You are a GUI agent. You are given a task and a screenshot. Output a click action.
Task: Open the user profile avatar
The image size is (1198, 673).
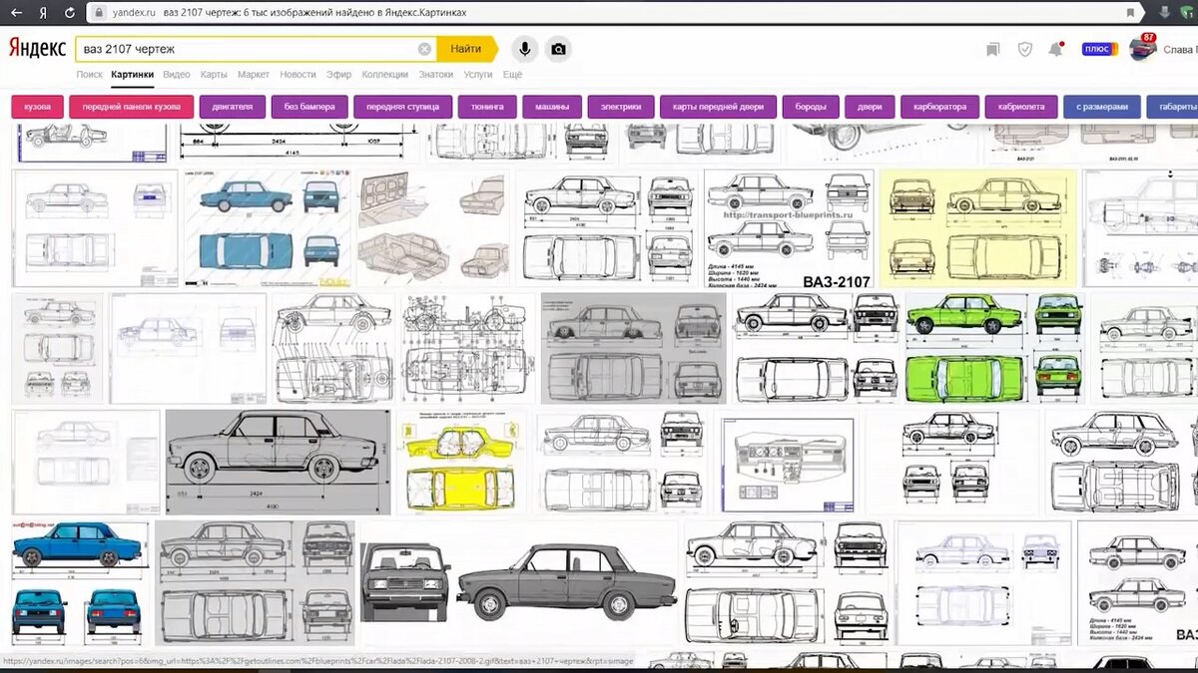click(x=1141, y=49)
